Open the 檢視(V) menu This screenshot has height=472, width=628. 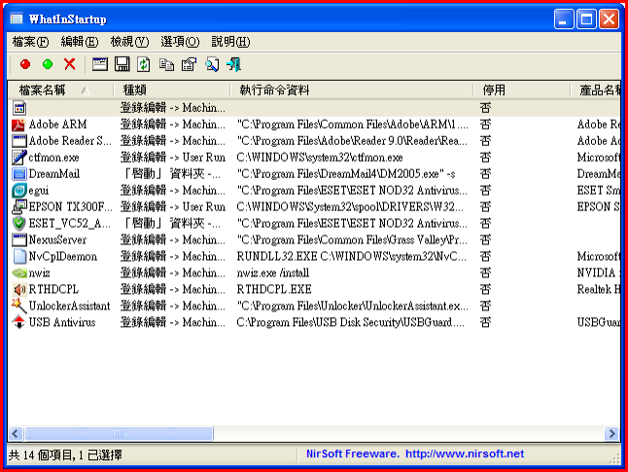pyautogui.click(x=129, y=42)
